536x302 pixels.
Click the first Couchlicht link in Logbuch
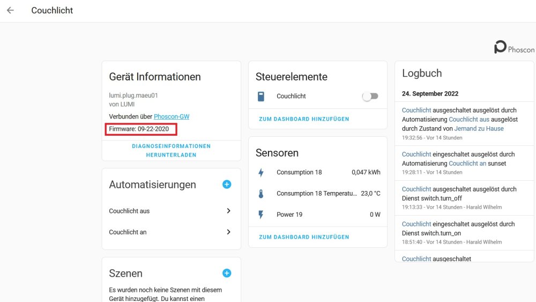pyautogui.click(x=416, y=110)
